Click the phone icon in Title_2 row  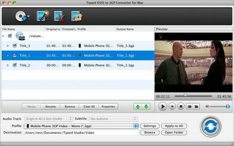point(80,65)
